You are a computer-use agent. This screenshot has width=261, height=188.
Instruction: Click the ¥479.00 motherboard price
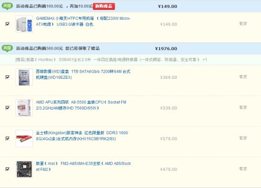[x=169, y=169]
